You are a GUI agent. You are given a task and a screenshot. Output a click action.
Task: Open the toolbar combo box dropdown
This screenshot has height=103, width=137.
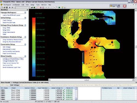pyautogui.click(x=29, y=7)
